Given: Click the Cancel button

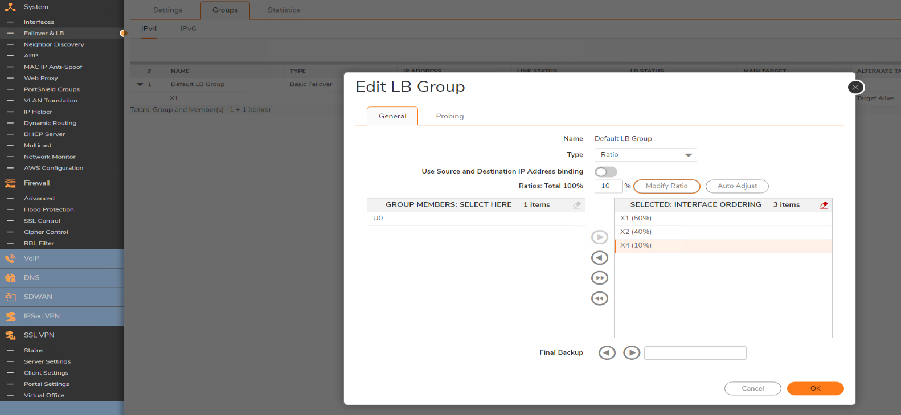Looking at the screenshot, I should click(753, 388).
